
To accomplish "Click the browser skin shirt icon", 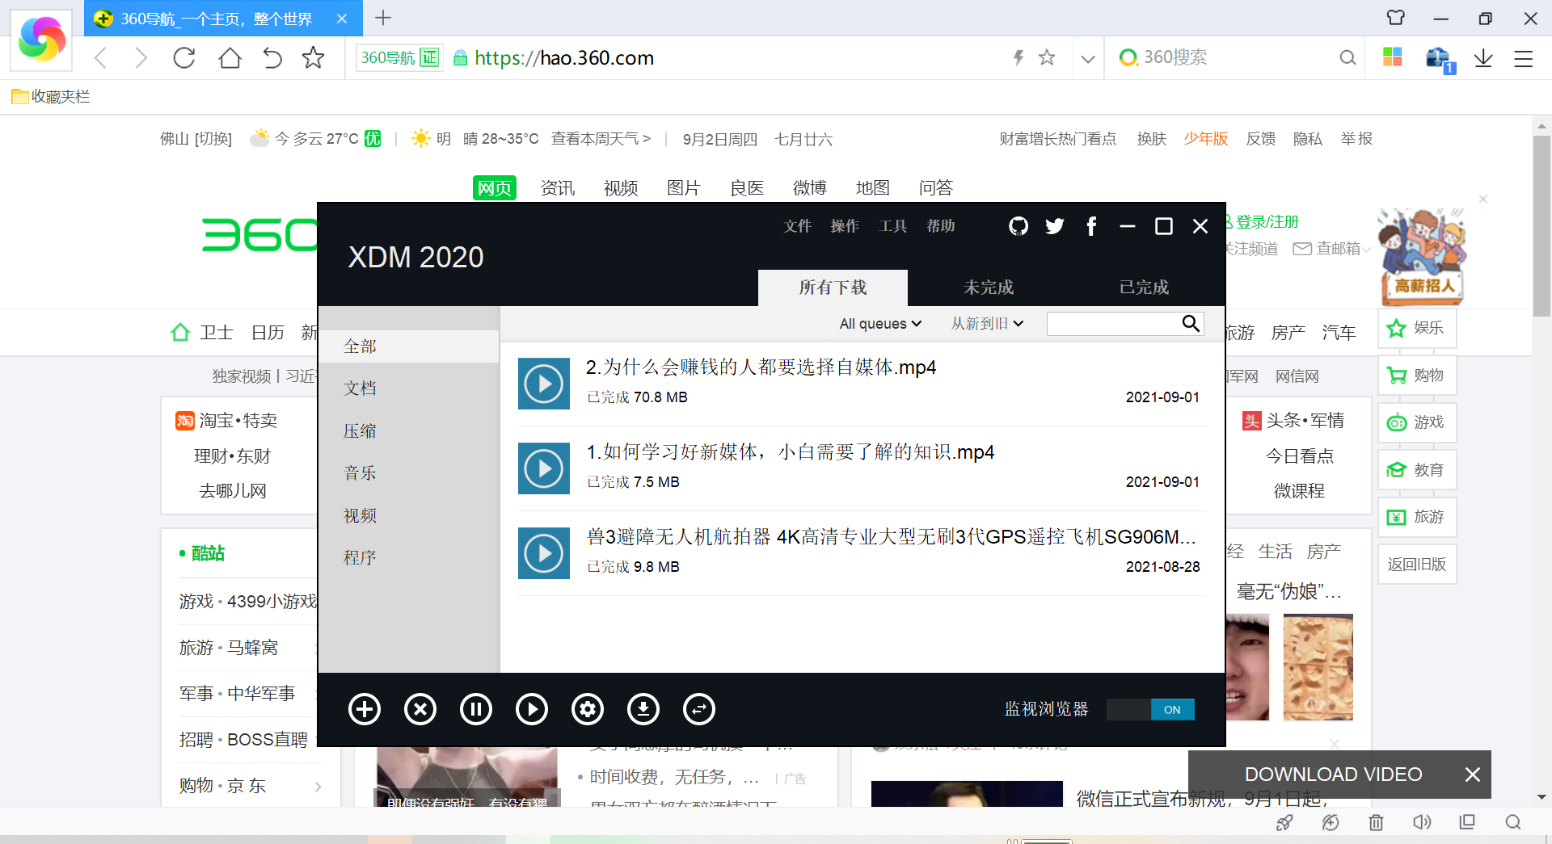I will point(1396,18).
